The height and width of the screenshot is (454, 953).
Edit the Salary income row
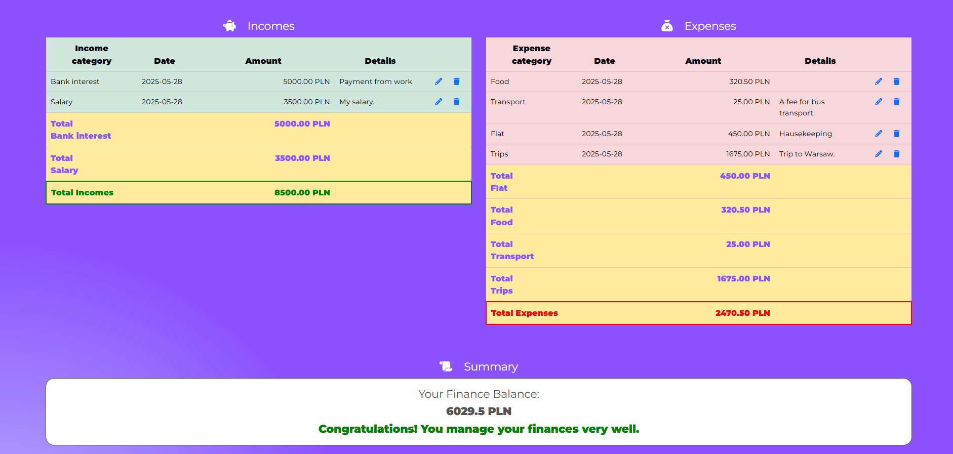[x=439, y=102]
